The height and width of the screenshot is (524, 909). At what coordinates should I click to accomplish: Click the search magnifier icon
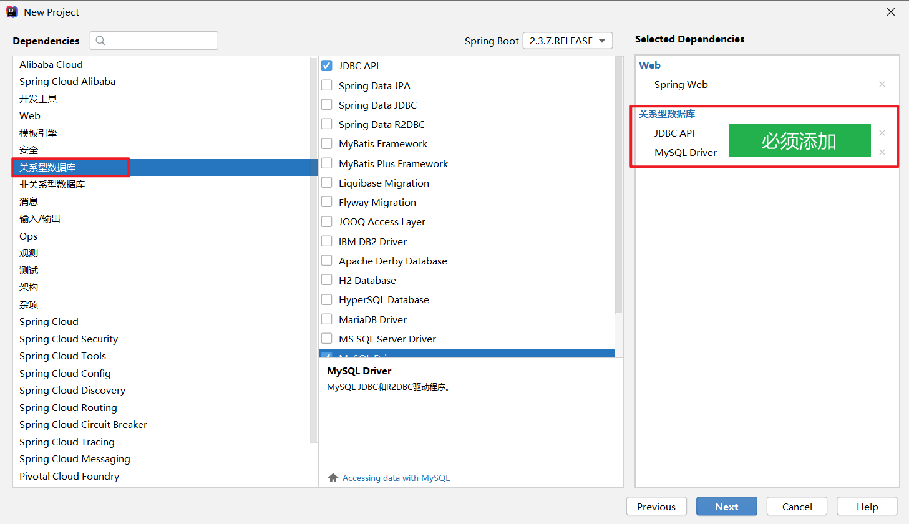[100, 41]
